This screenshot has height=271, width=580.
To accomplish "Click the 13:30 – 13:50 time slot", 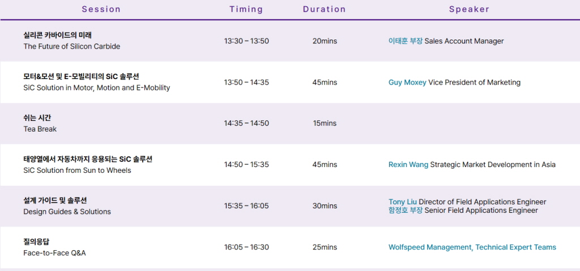I will point(246,41).
